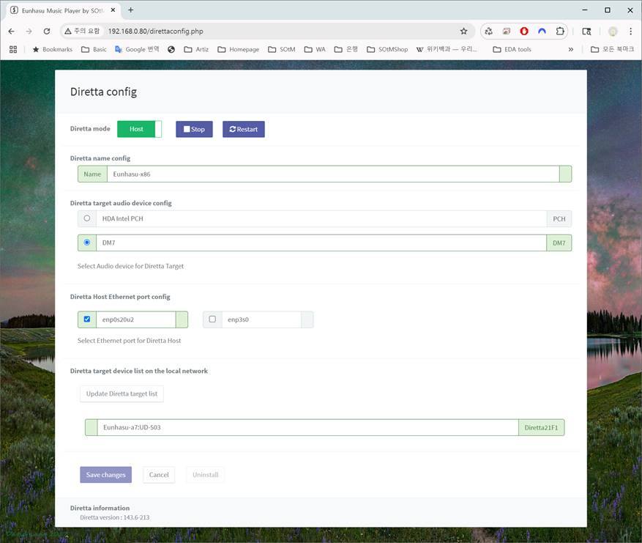Toggle the Diretta mode Host switch
The width and height of the screenshot is (642, 543).
(x=139, y=129)
